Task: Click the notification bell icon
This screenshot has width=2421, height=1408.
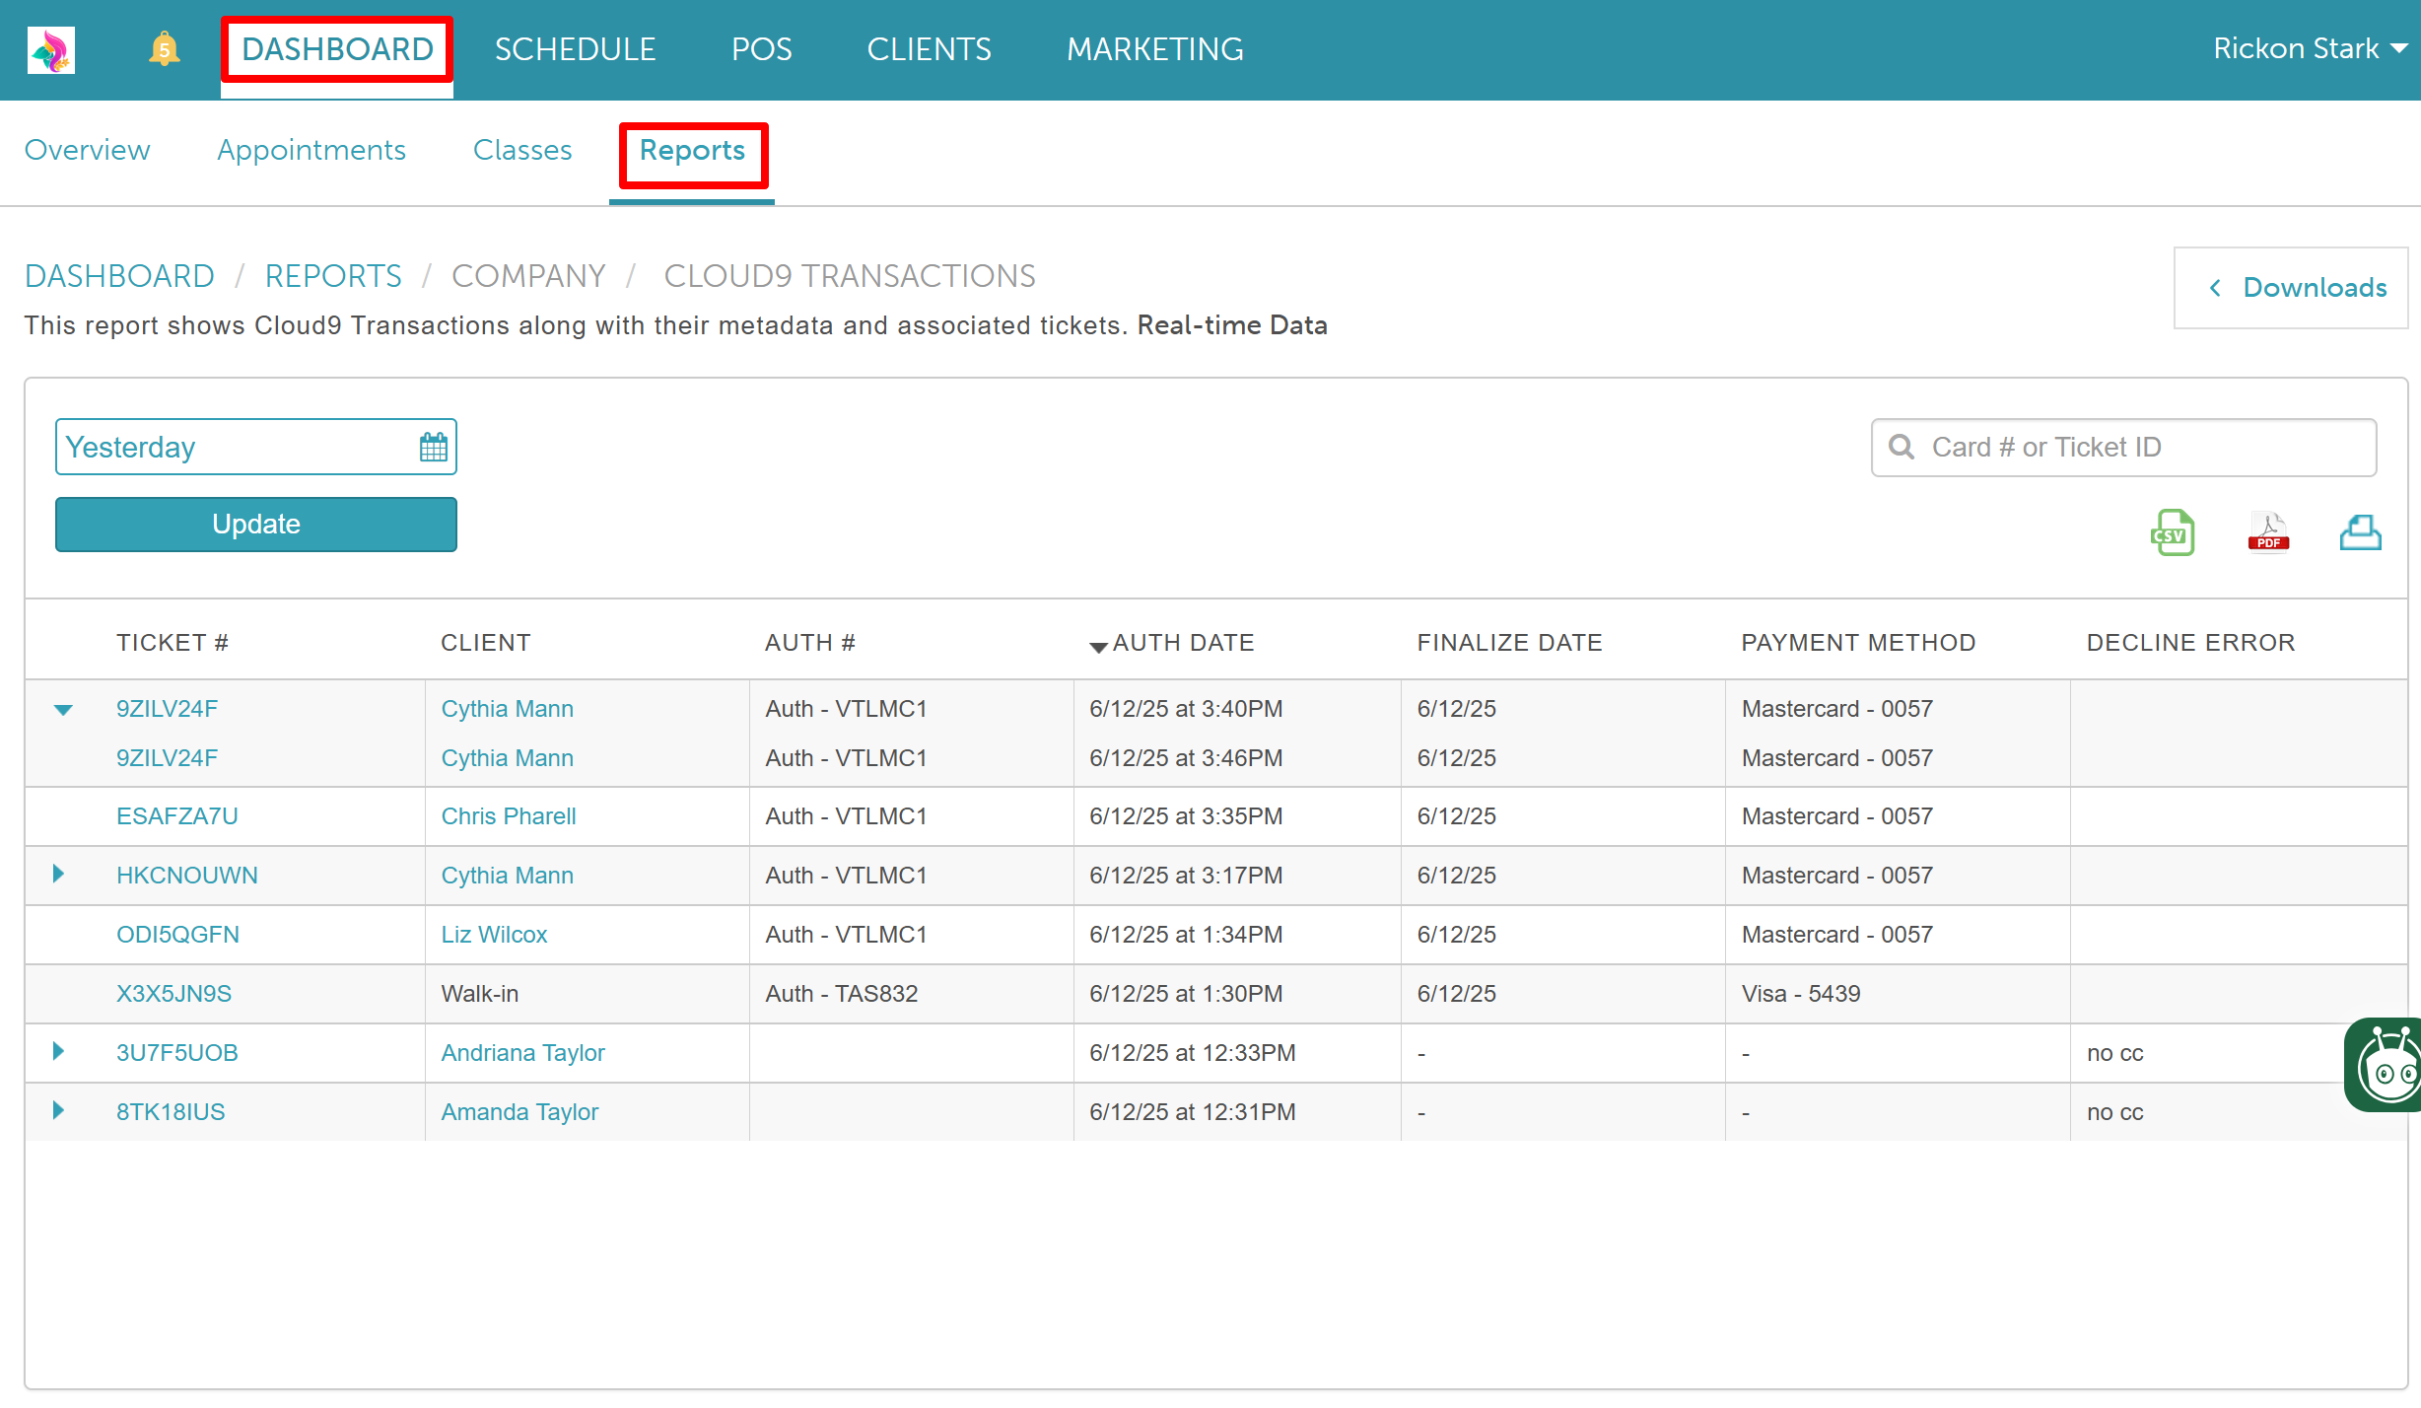Action: pos(164,48)
